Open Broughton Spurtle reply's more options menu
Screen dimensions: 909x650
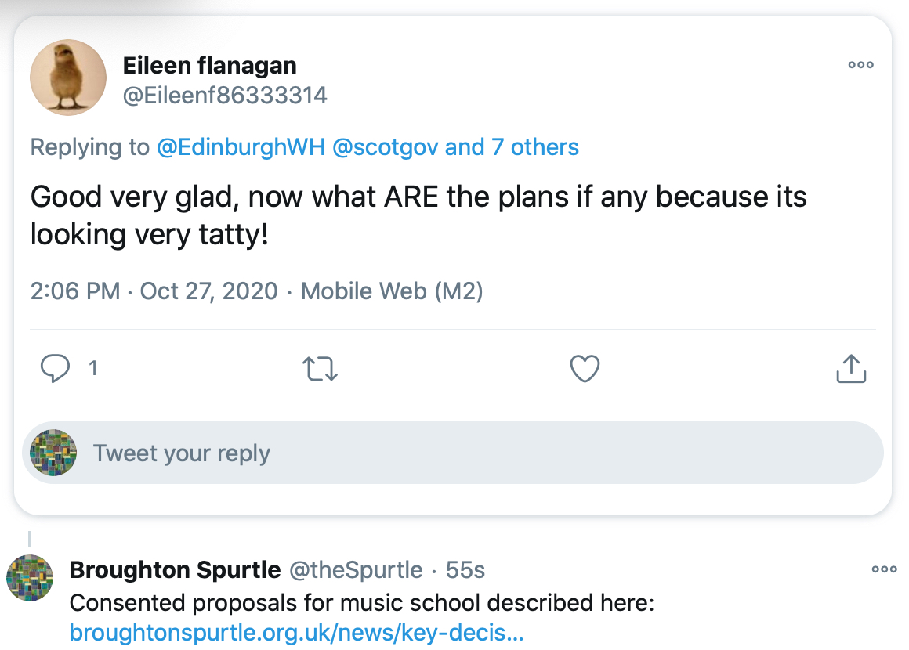[884, 569]
